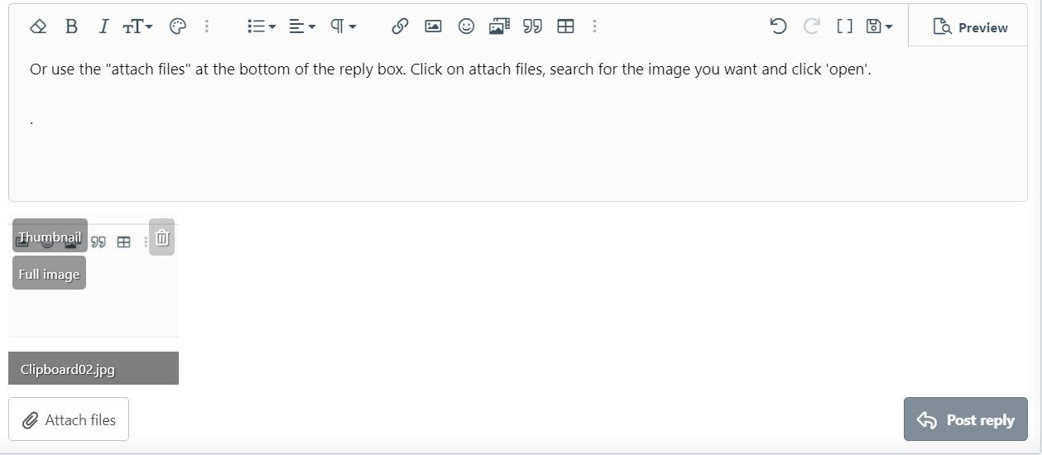Open the text color palette

pos(178,26)
